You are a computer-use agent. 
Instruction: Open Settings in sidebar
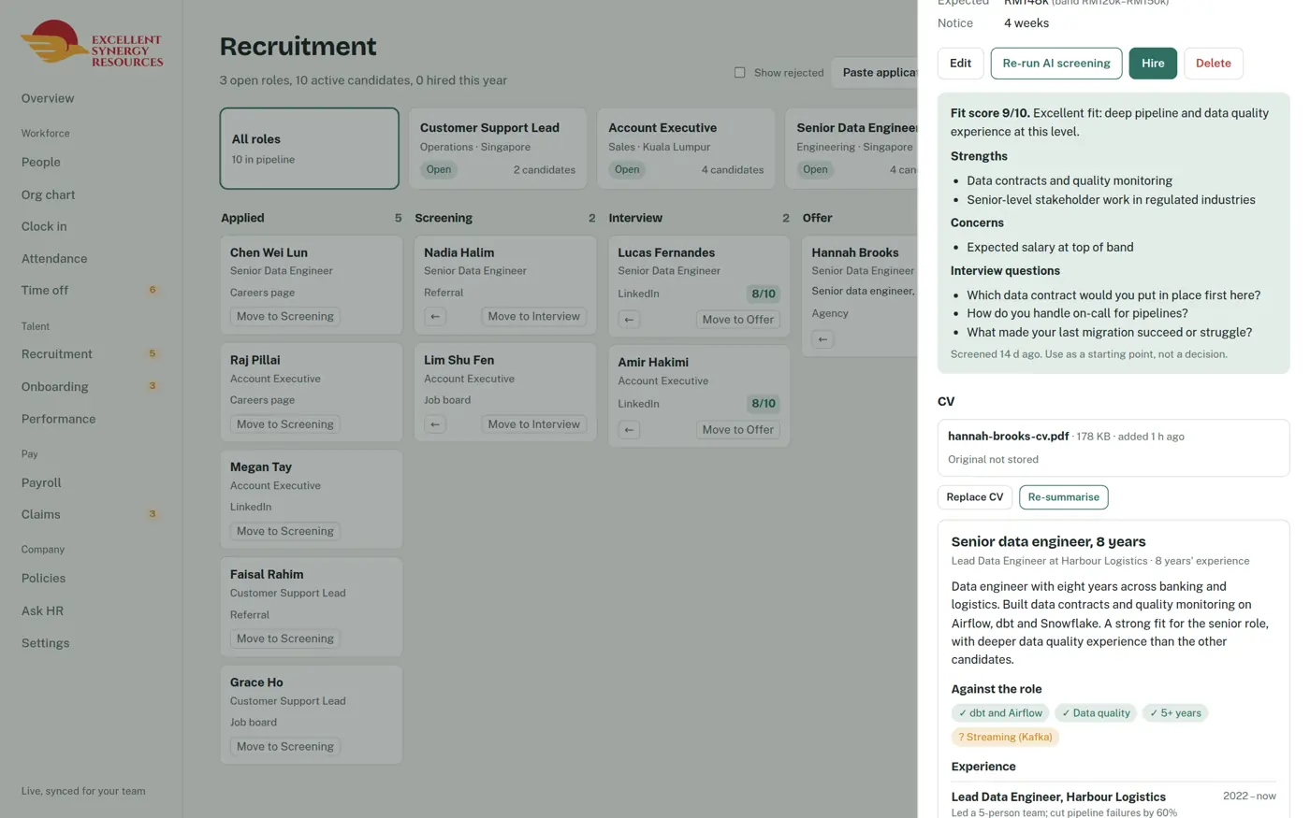pos(46,643)
